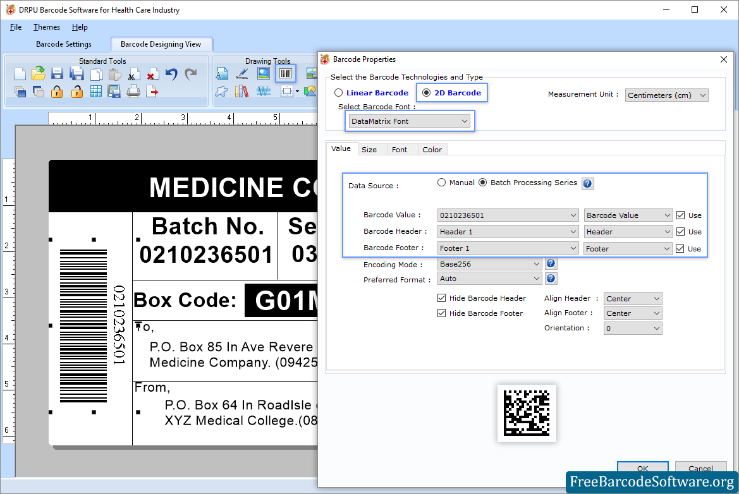
Task: Open help for Encoding Mode
Action: [x=551, y=263]
